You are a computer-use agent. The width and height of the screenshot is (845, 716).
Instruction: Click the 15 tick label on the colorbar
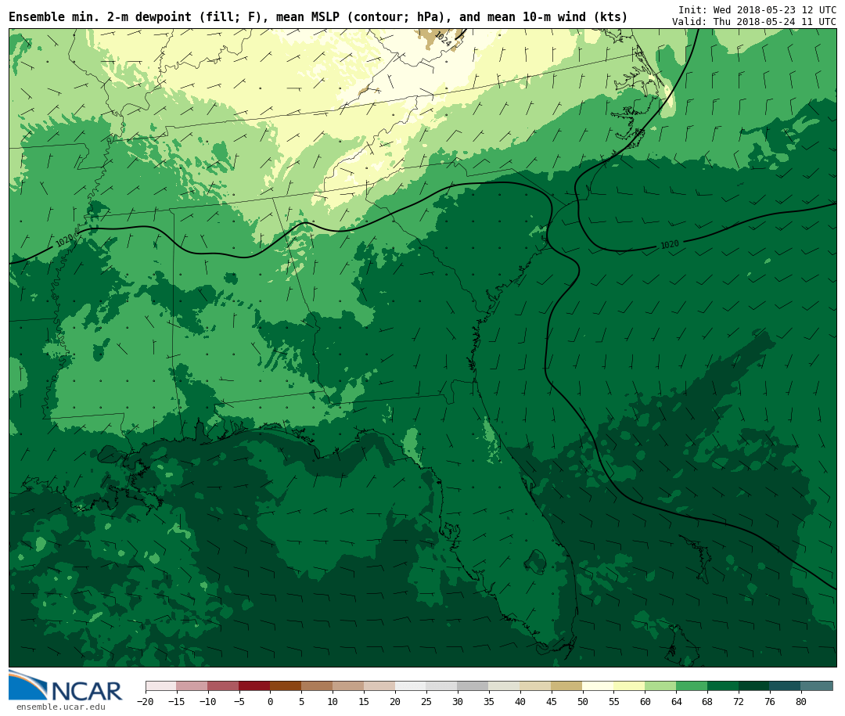pos(365,701)
